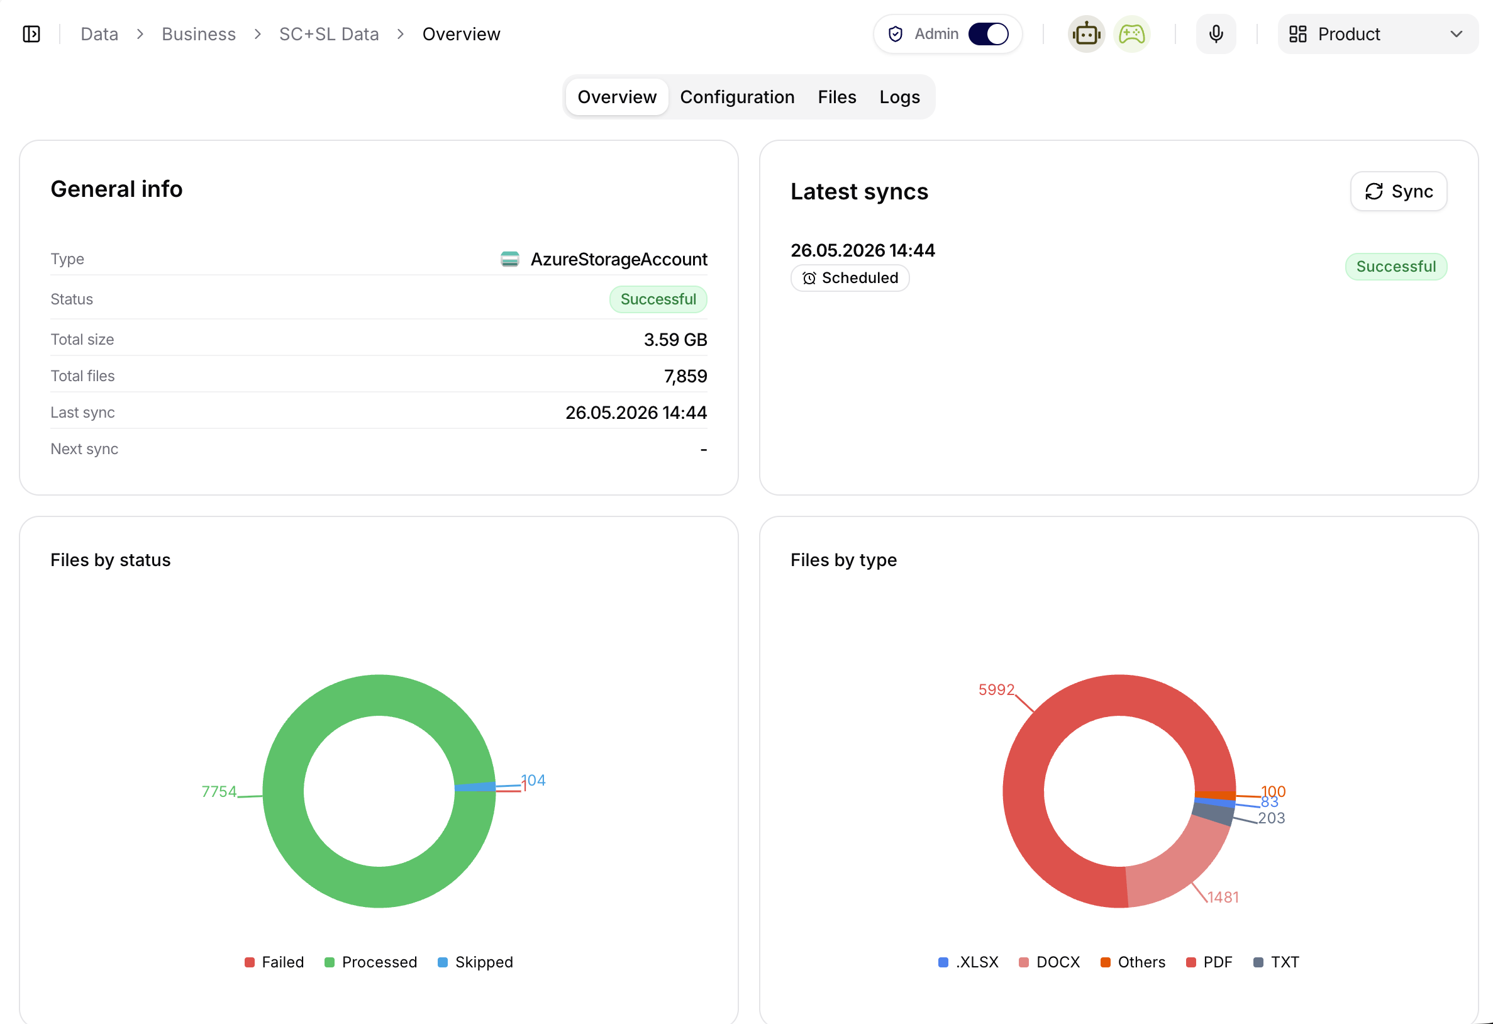Go to SC+SL Data breadcrumb
This screenshot has height=1024, width=1493.
click(x=329, y=34)
